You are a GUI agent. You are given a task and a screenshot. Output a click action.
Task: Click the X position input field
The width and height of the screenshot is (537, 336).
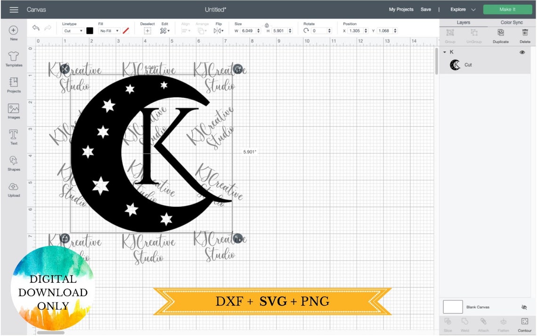coord(355,31)
